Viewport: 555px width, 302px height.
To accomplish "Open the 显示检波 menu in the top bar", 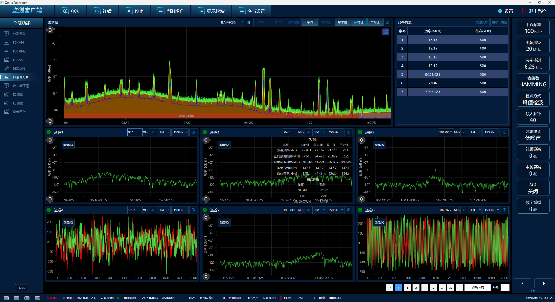I will click(211, 11).
